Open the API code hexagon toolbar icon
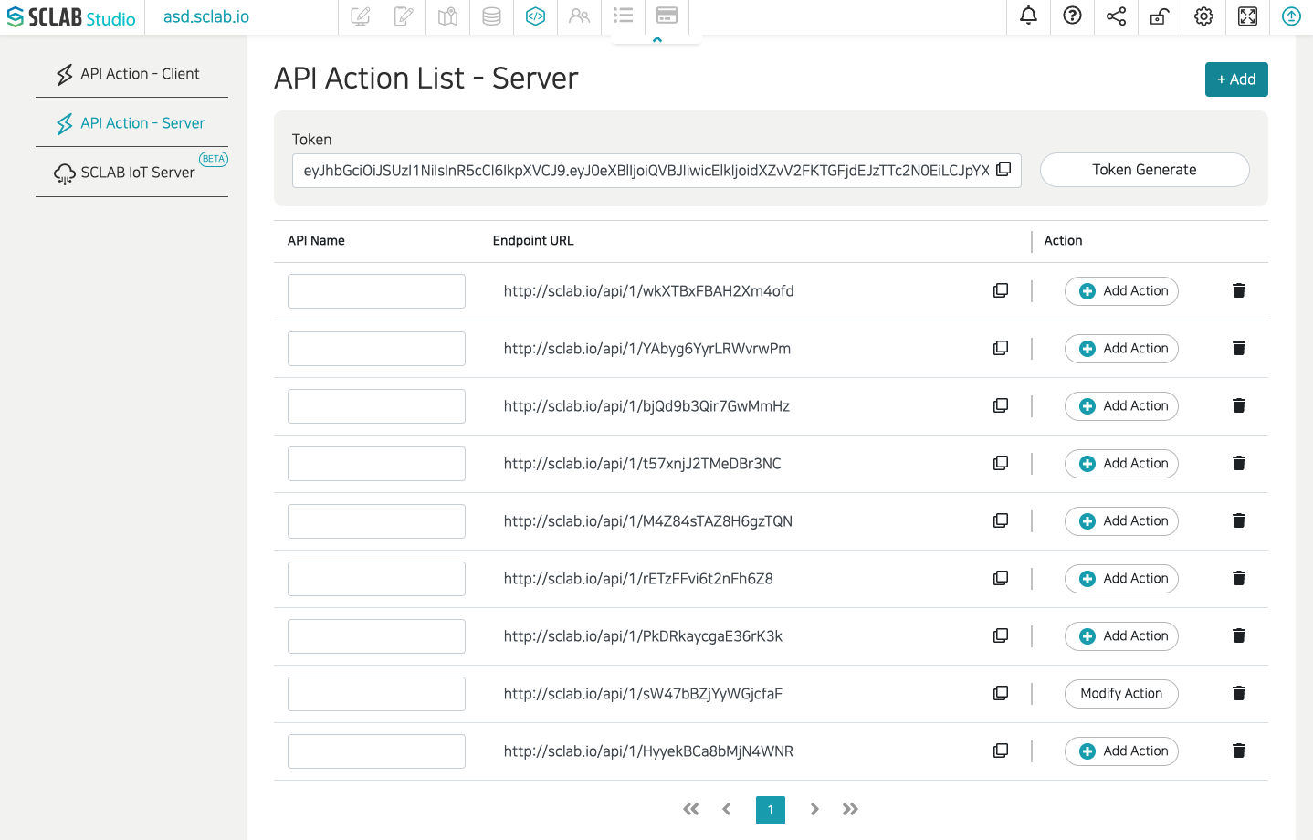Screen dimensions: 1313x840 point(535,16)
